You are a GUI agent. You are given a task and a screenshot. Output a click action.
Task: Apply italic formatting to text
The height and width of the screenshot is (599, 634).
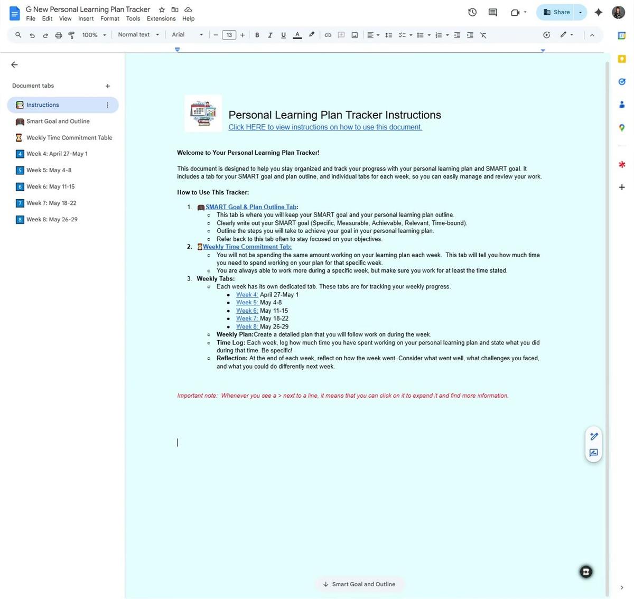tap(270, 35)
